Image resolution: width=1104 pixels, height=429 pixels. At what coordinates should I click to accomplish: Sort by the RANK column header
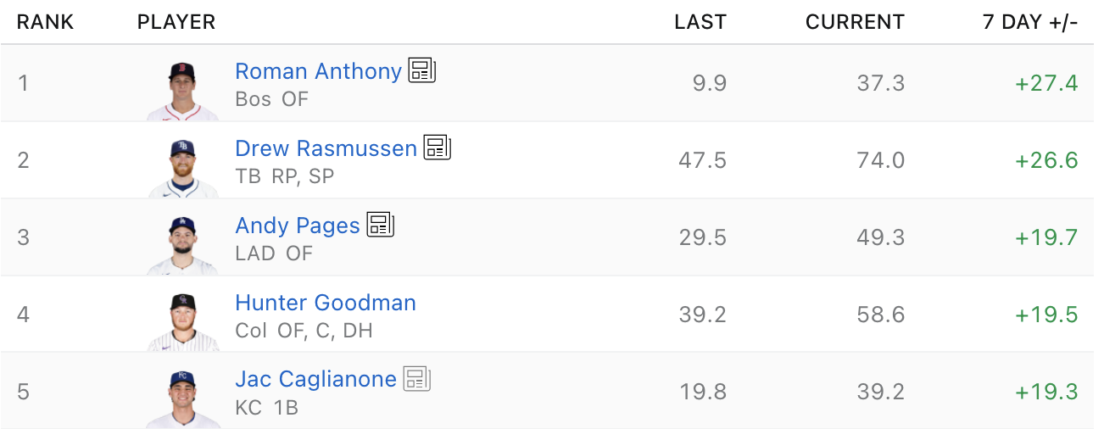coord(46,23)
